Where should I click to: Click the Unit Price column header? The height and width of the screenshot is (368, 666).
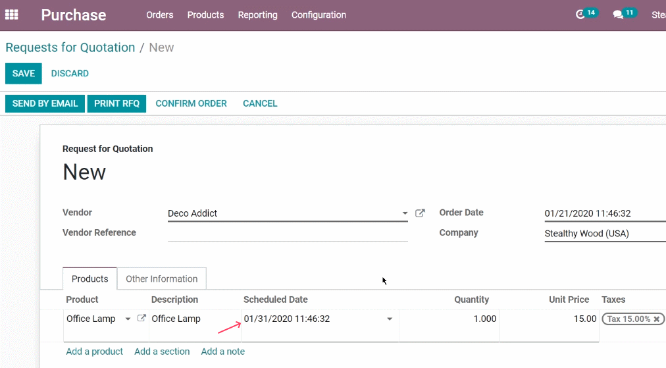569,300
